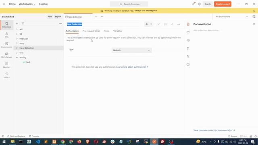Image resolution: width=258 pixels, height=145 pixels.
Task: Go to Home in the top menu
Action: tap(12, 4)
